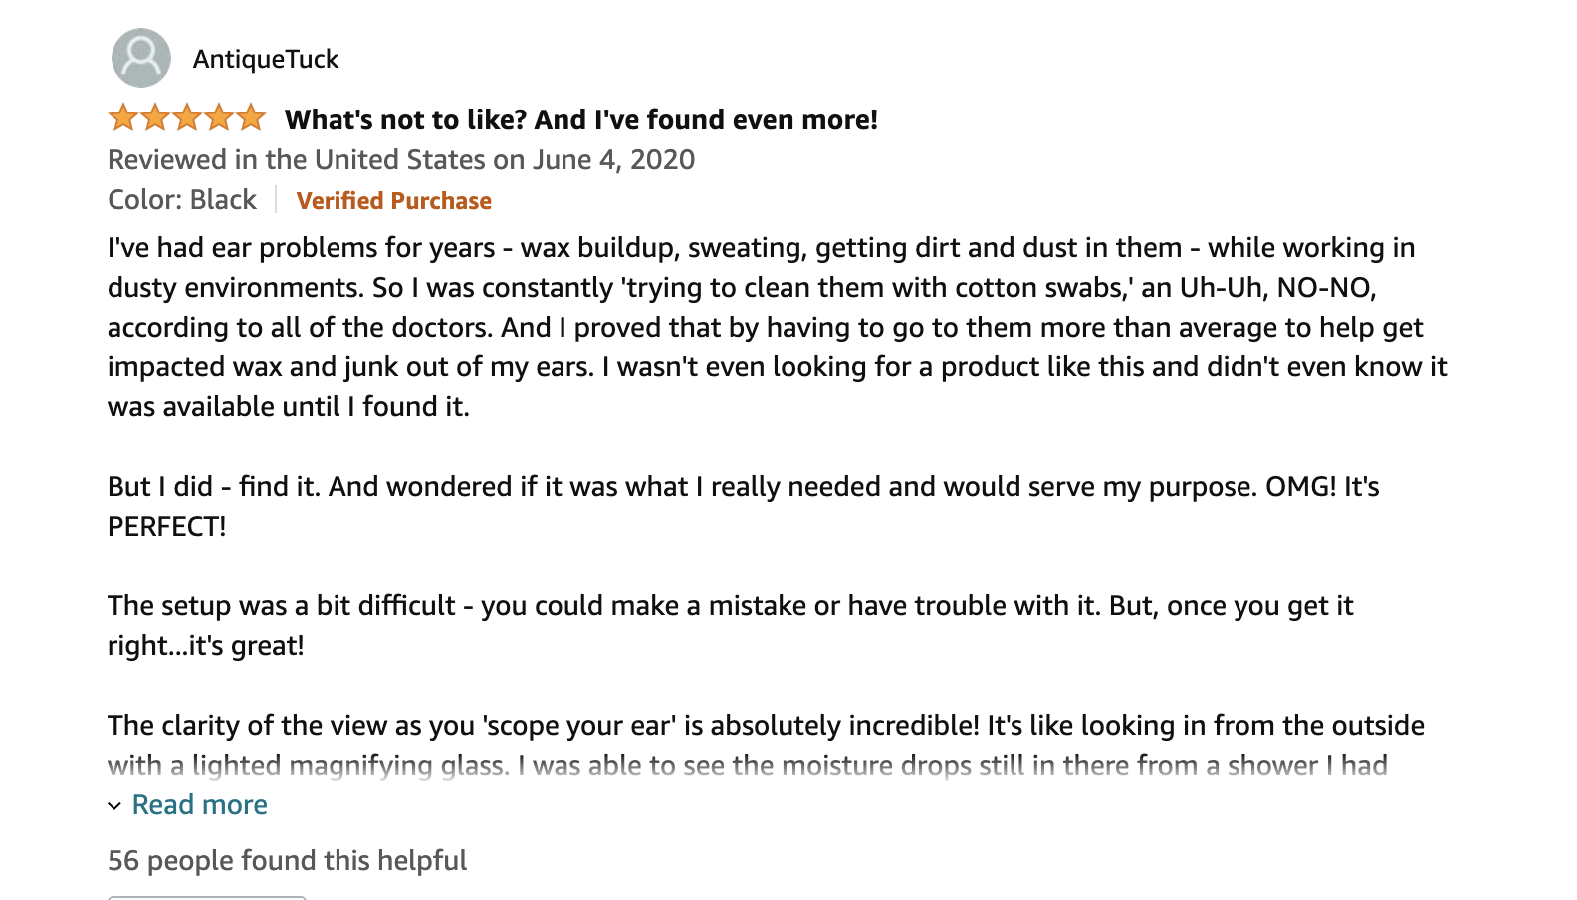Click the Color: Black variant text

click(x=182, y=200)
